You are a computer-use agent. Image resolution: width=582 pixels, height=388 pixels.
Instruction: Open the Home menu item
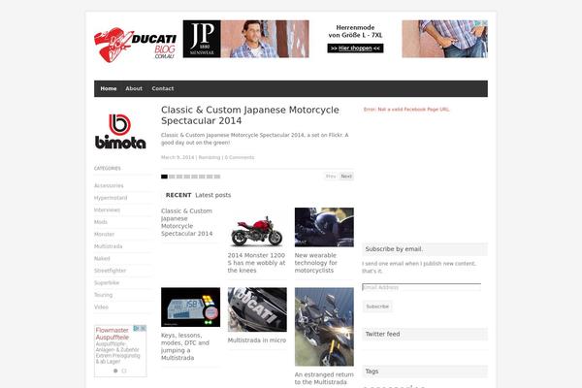[109, 88]
